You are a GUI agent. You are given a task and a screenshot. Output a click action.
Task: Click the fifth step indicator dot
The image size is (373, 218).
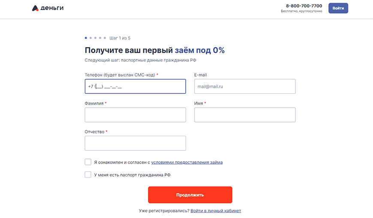[105, 38]
